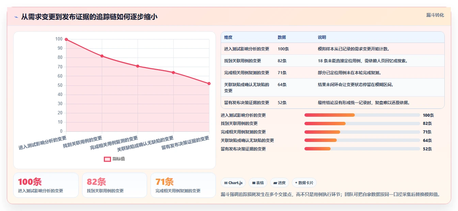Click the 52条 progress bar

[x=362, y=149]
